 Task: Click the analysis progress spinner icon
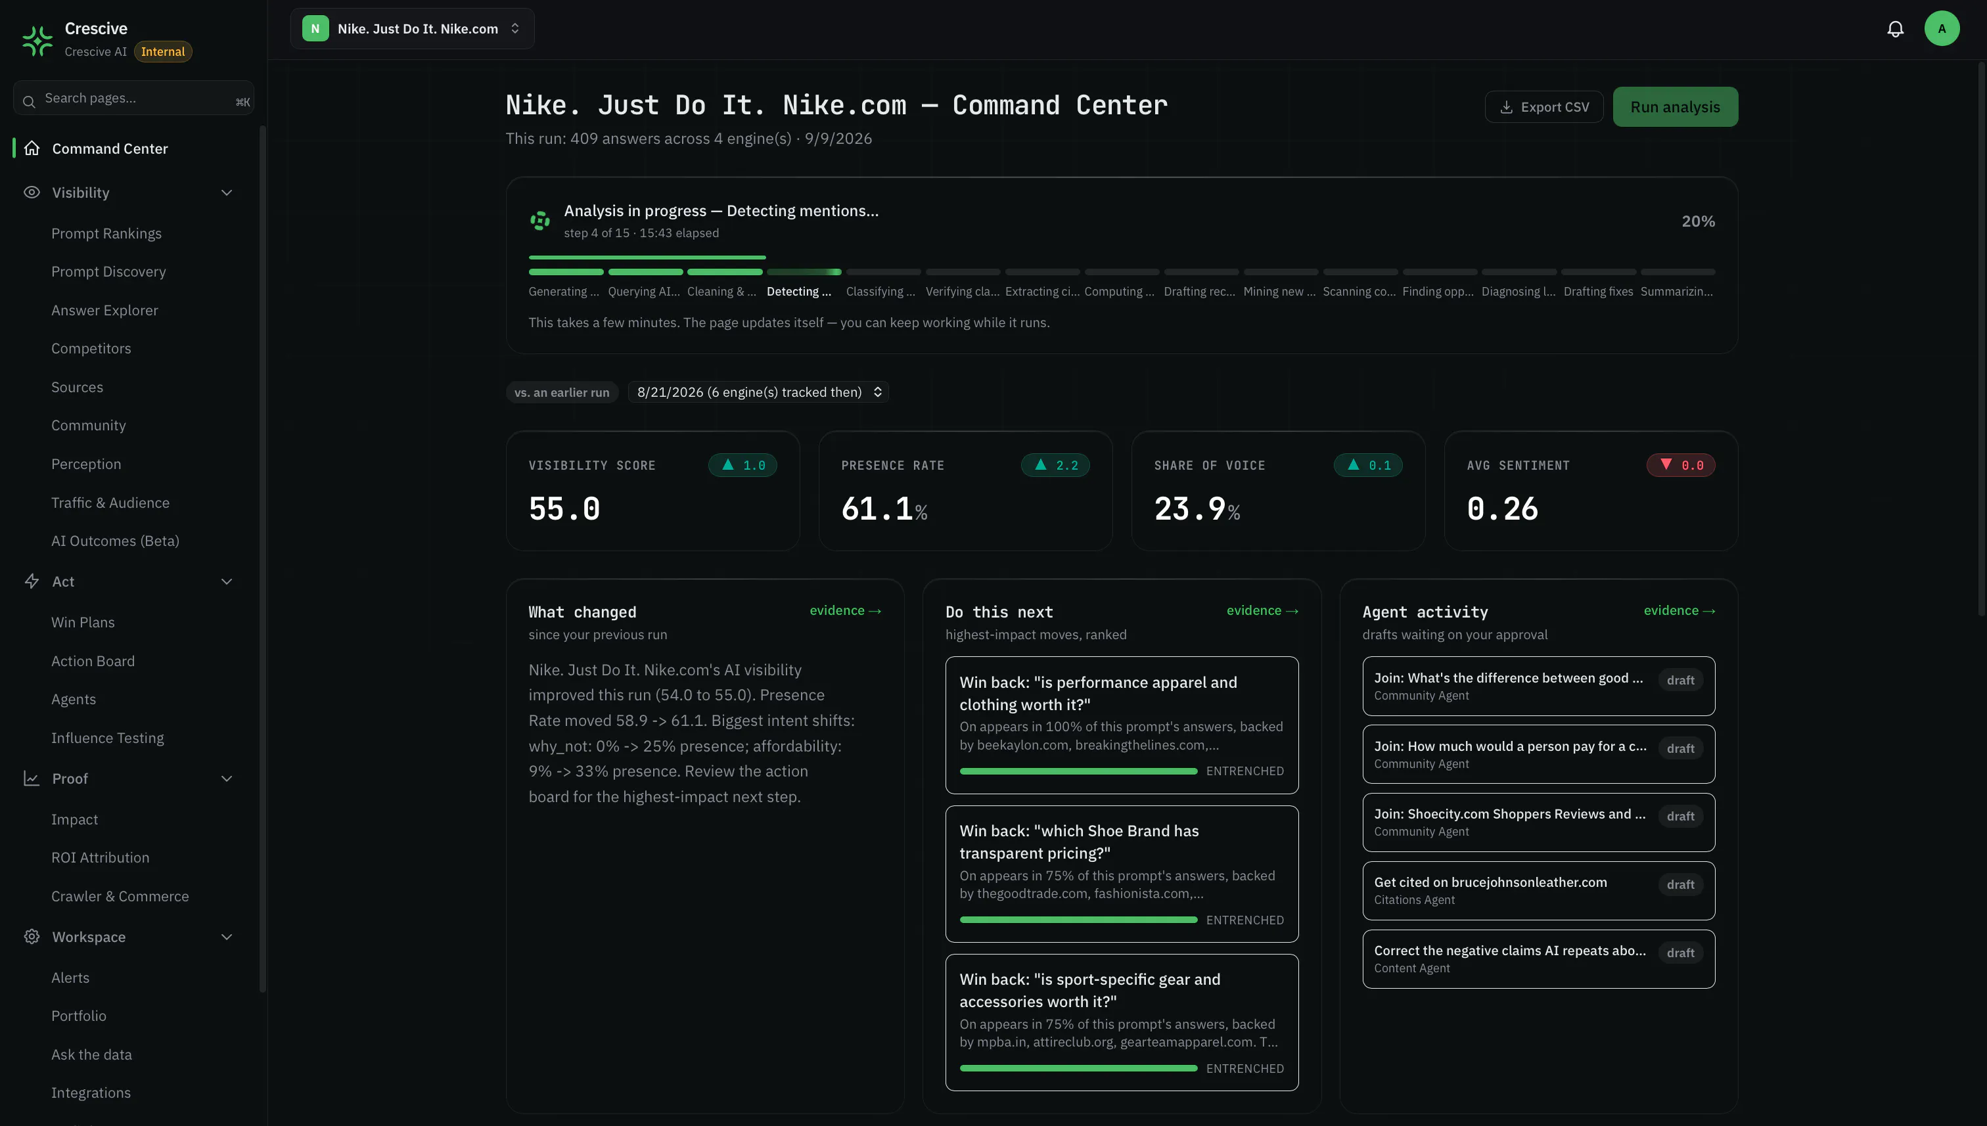[540, 221]
